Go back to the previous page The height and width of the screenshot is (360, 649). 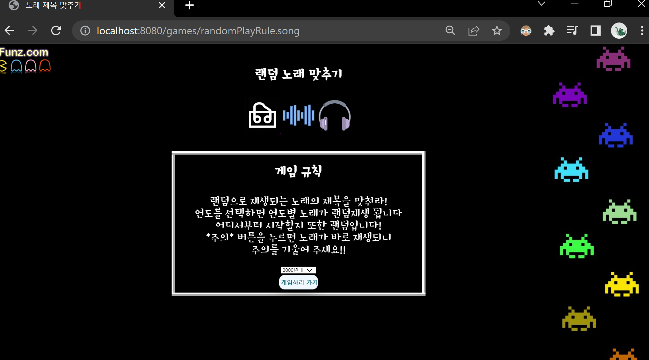(9, 30)
